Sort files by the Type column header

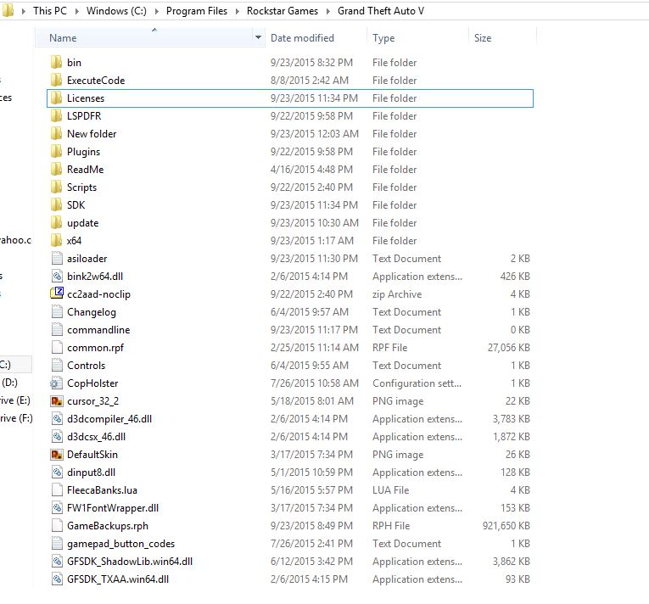pos(383,37)
